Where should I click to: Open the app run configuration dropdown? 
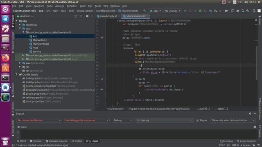pos(155,11)
